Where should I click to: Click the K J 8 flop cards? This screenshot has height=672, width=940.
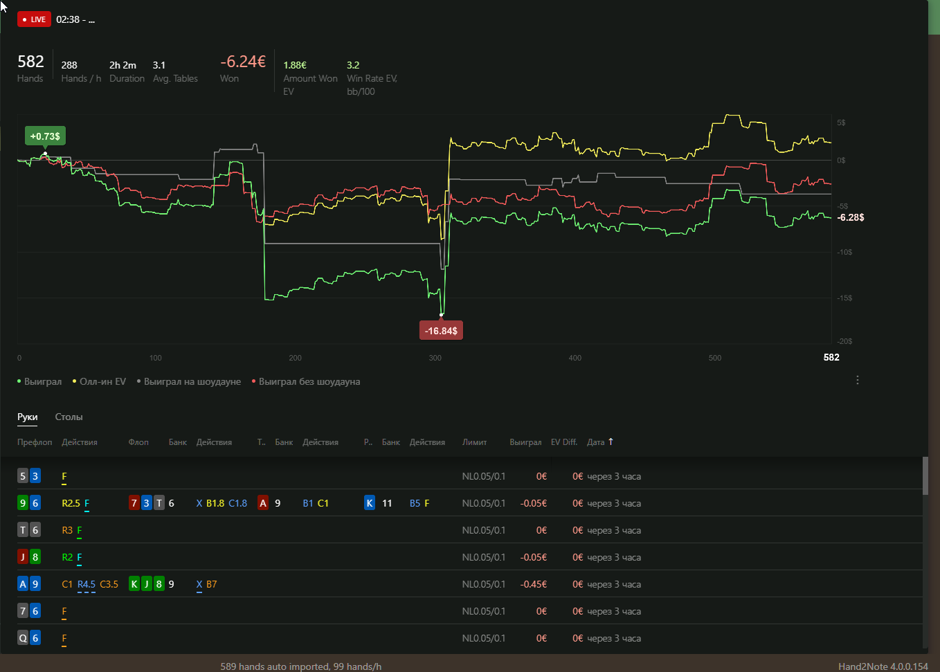[x=147, y=584]
